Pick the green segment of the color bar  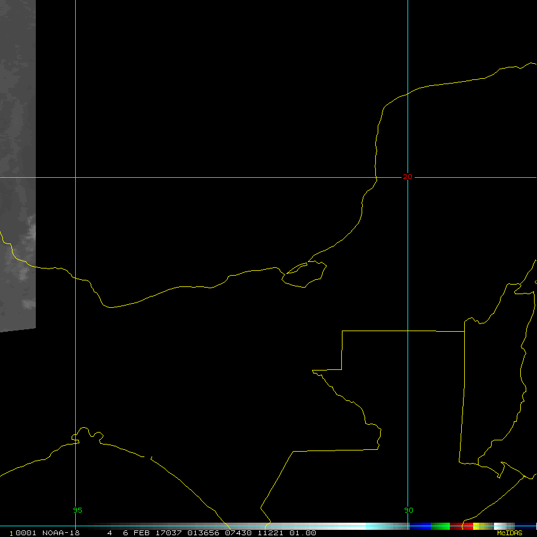click(440, 526)
